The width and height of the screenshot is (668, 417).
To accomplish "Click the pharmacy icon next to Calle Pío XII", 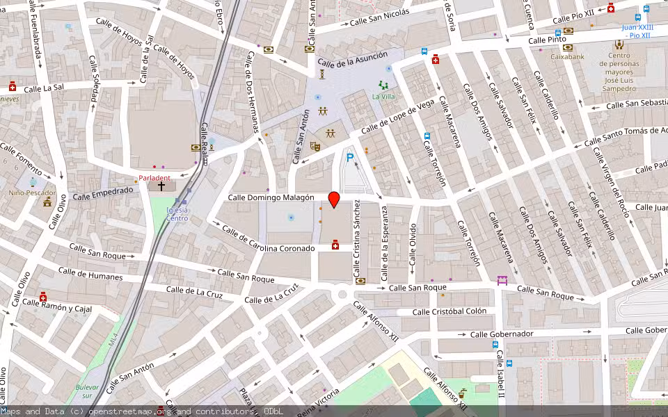I will tap(611, 8).
